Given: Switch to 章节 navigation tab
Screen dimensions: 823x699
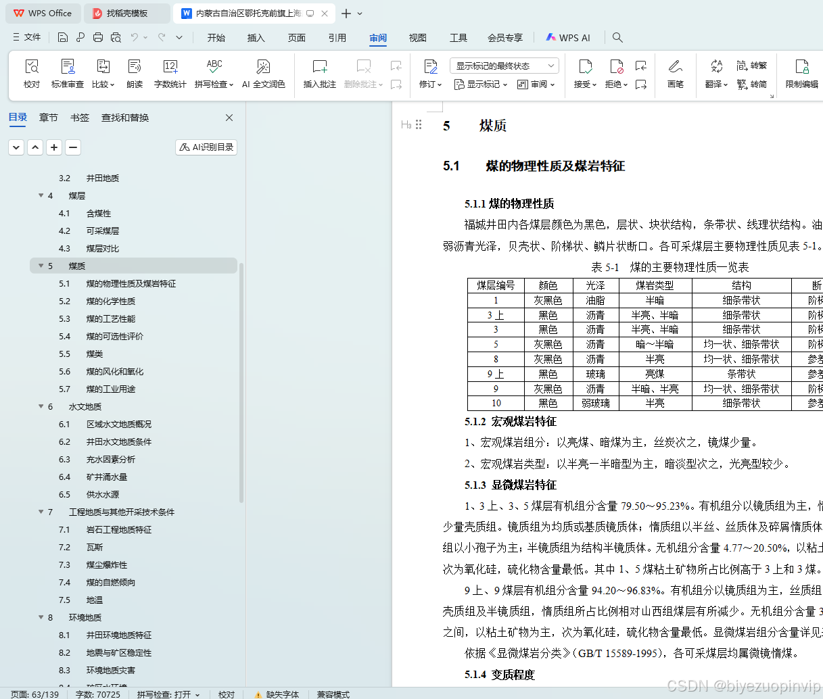Looking at the screenshot, I should coord(49,118).
